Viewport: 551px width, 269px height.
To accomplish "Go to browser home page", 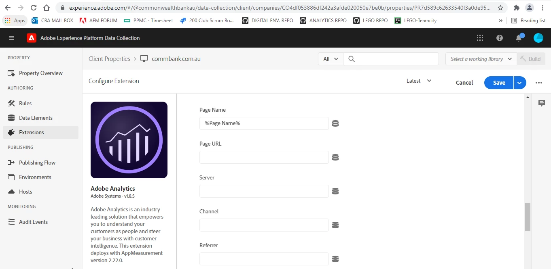I will click(x=47, y=8).
